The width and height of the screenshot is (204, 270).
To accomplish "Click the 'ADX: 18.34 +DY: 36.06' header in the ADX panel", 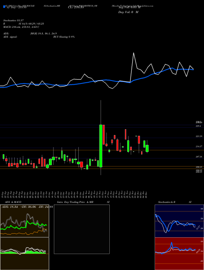I will (19, 207).
